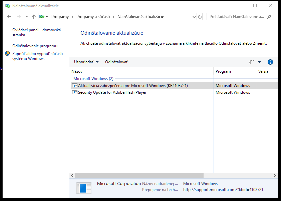This screenshot has height=201, width=281.
Task: Click the Odinštalovať button
Action: (116, 62)
